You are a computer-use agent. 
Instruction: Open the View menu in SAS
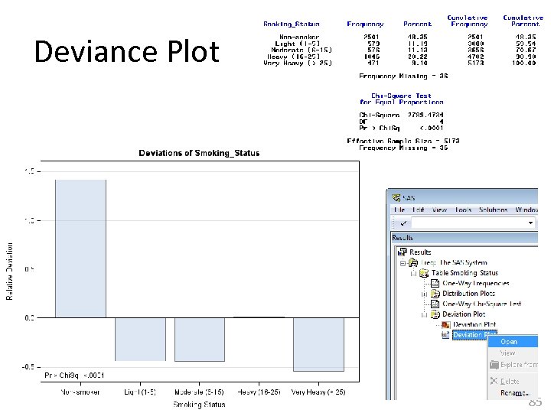pyautogui.click(x=439, y=210)
